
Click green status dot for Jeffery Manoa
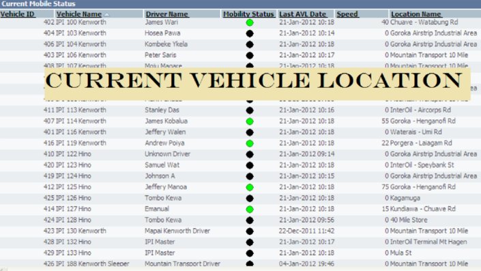pos(250,187)
